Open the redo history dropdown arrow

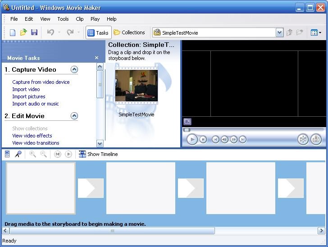79,32
